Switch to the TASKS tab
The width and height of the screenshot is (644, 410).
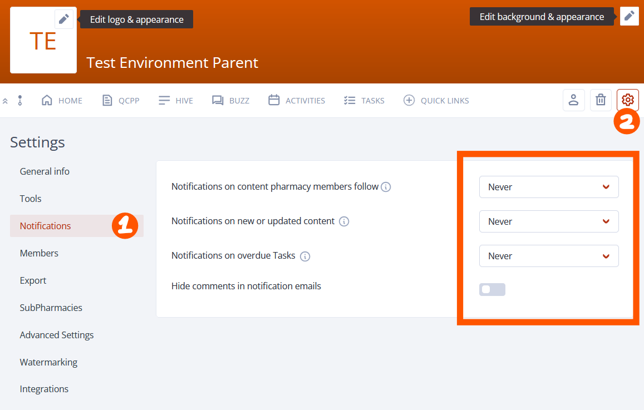coord(364,101)
